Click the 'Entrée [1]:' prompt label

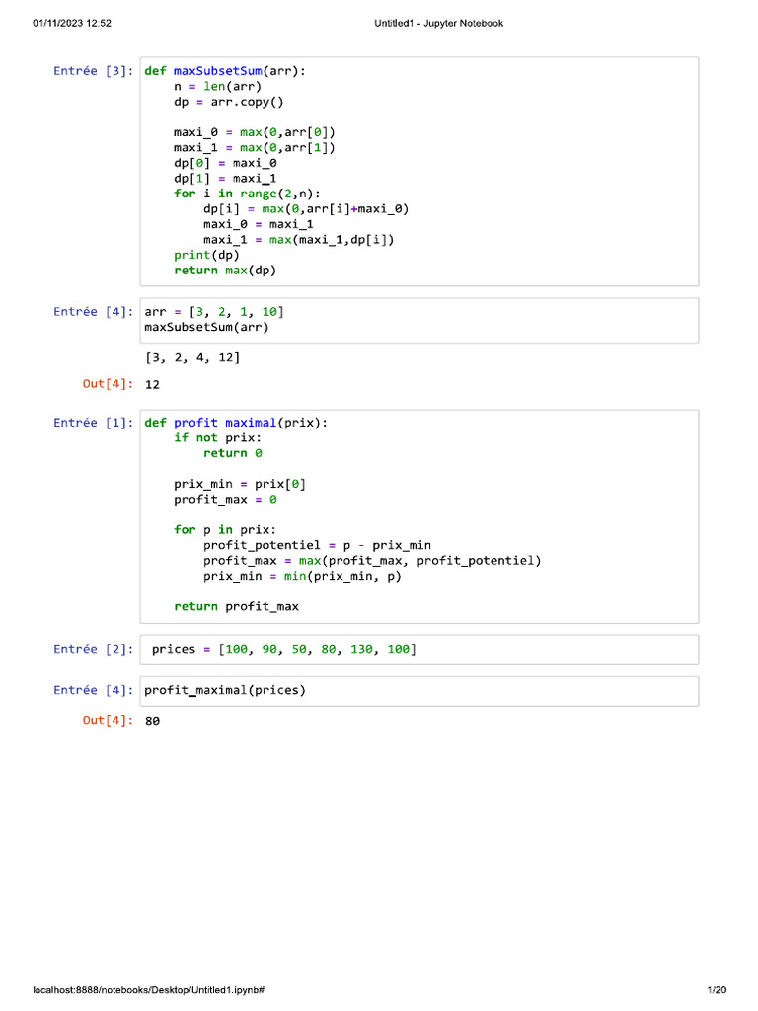pos(94,423)
